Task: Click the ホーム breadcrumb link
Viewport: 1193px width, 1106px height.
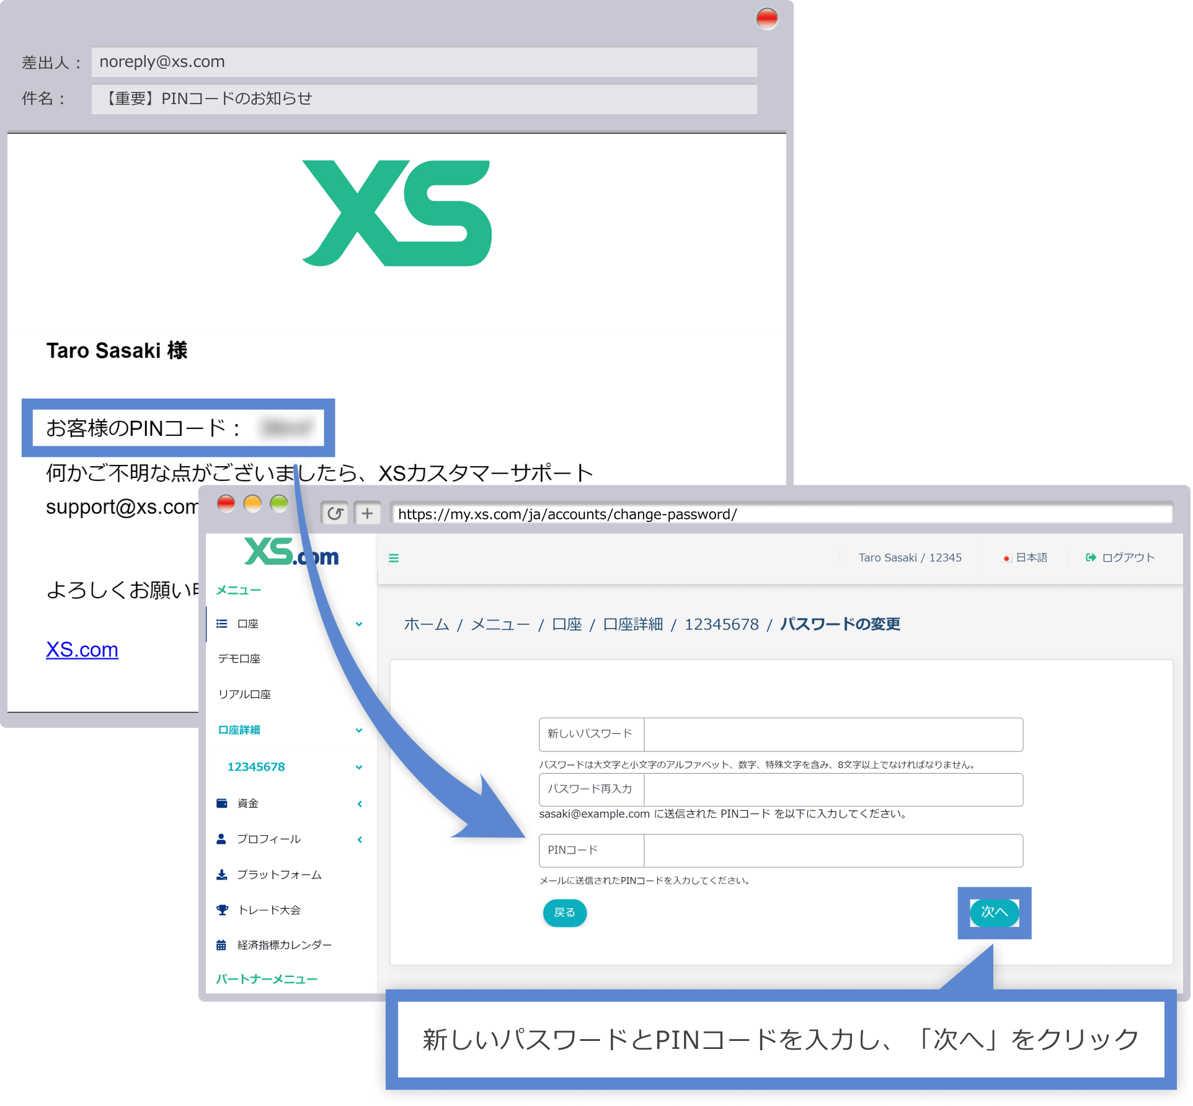Action: (x=427, y=624)
